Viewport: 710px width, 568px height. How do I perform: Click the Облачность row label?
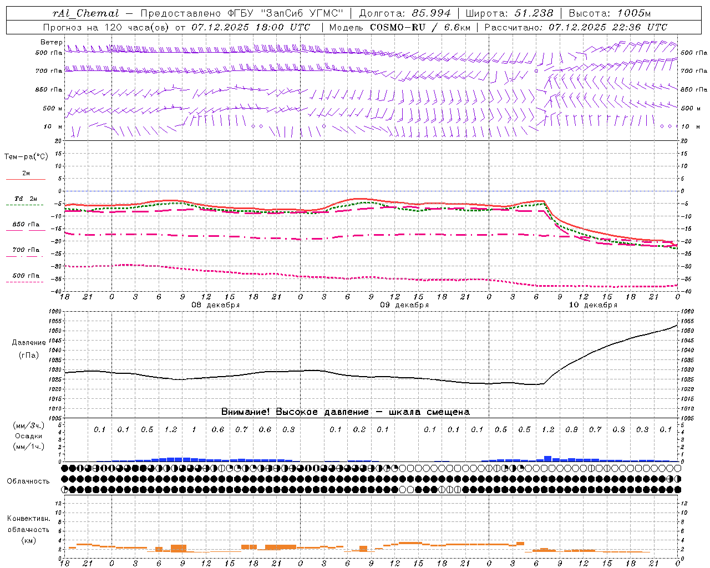[28, 481]
